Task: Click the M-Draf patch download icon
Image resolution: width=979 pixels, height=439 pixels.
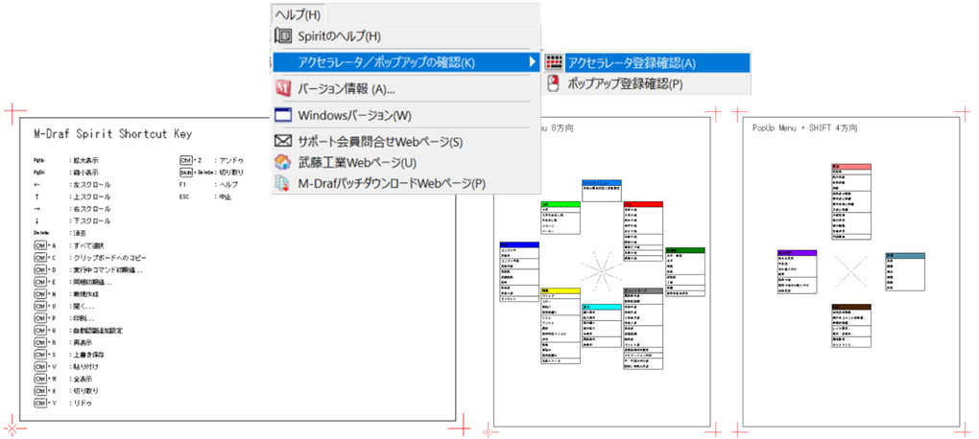Action: point(283,183)
